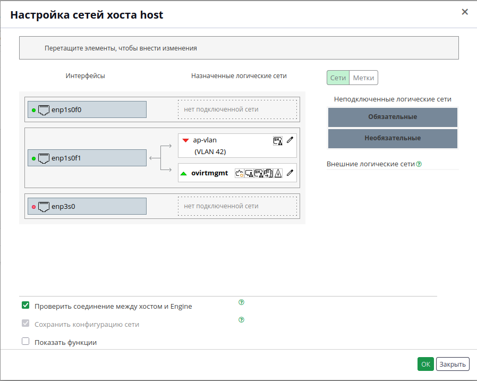Screen dimensions: 477x381
Task: Click the ovirtmgmt network name
Action: (x=210, y=173)
